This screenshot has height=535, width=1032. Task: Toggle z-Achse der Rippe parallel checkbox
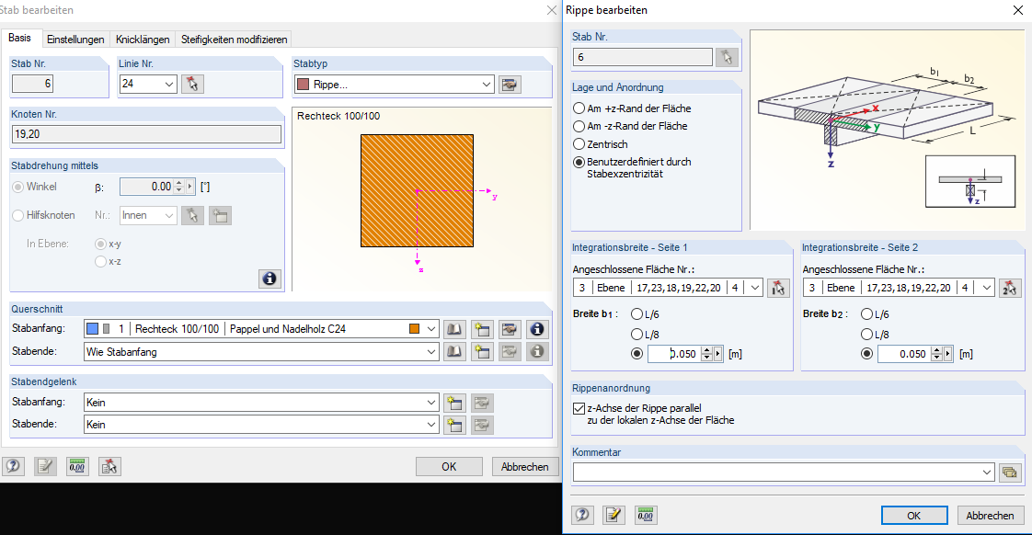click(x=579, y=409)
